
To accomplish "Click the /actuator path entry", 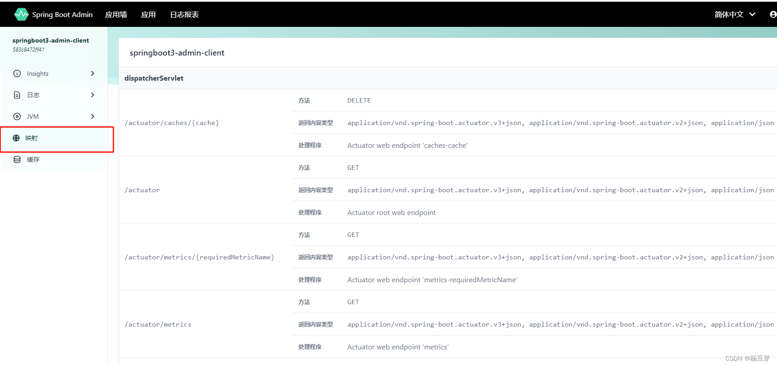I will [142, 190].
